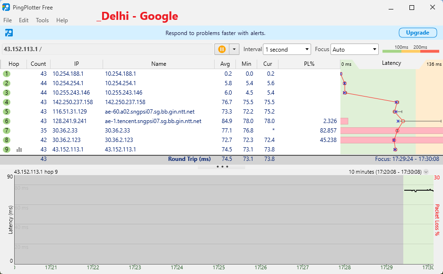Click IP 30.36.2.123 in hop 8

(x=66, y=140)
